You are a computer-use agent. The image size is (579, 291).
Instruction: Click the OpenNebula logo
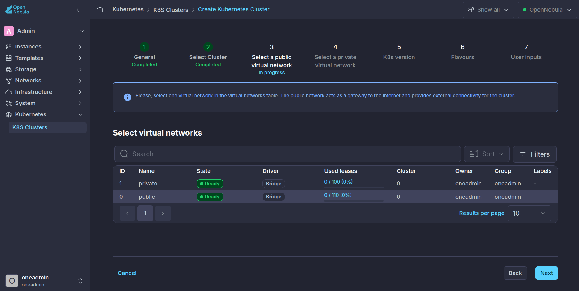[17, 9]
